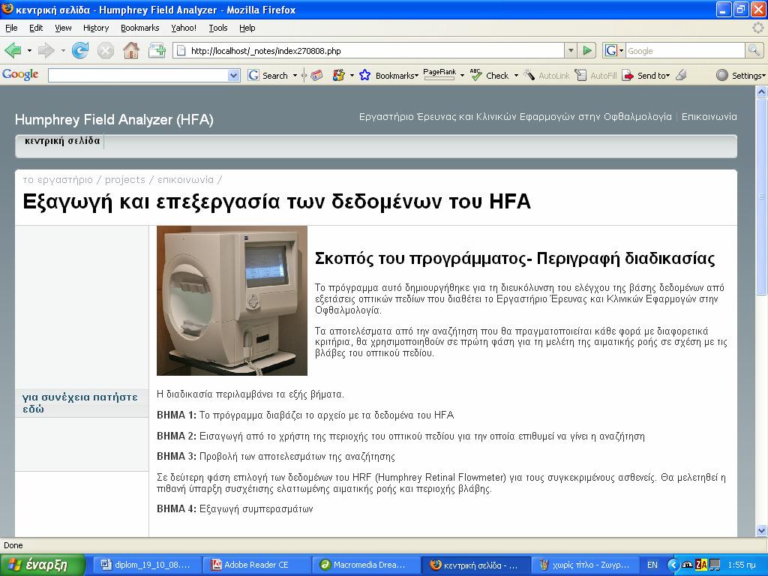This screenshot has height=576, width=768.
Task: Open the View menu
Action: click(x=63, y=28)
